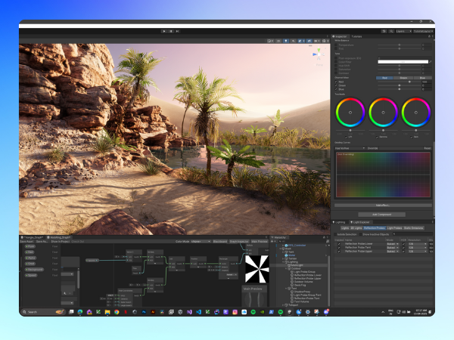The height and width of the screenshot is (340, 454).
Task: Open the cloud/collab icon near Layers dropdown
Action: point(384,31)
